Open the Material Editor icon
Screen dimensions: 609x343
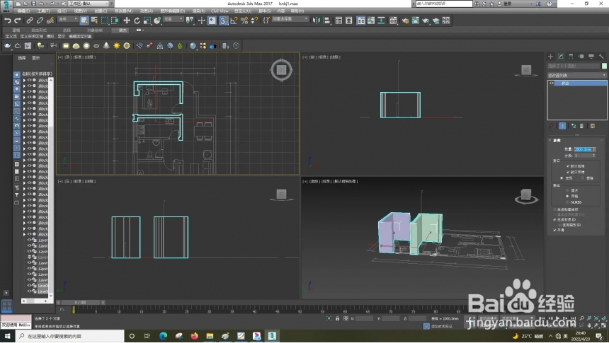click(x=393, y=21)
